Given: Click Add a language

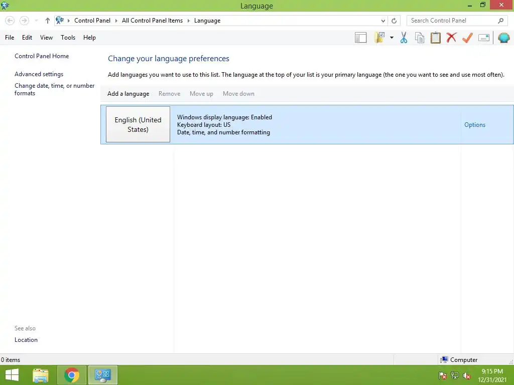Looking at the screenshot, I should (x=128, y=94).
